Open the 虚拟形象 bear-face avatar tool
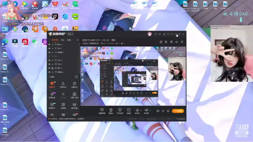The width and height of the screenshot is (253, 142). 74,106
